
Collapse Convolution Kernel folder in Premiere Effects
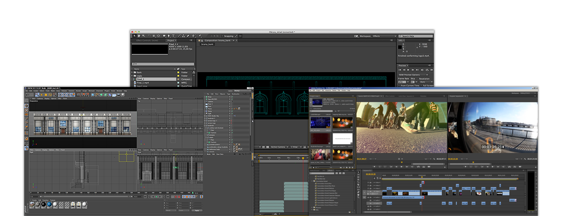(312, 181)
